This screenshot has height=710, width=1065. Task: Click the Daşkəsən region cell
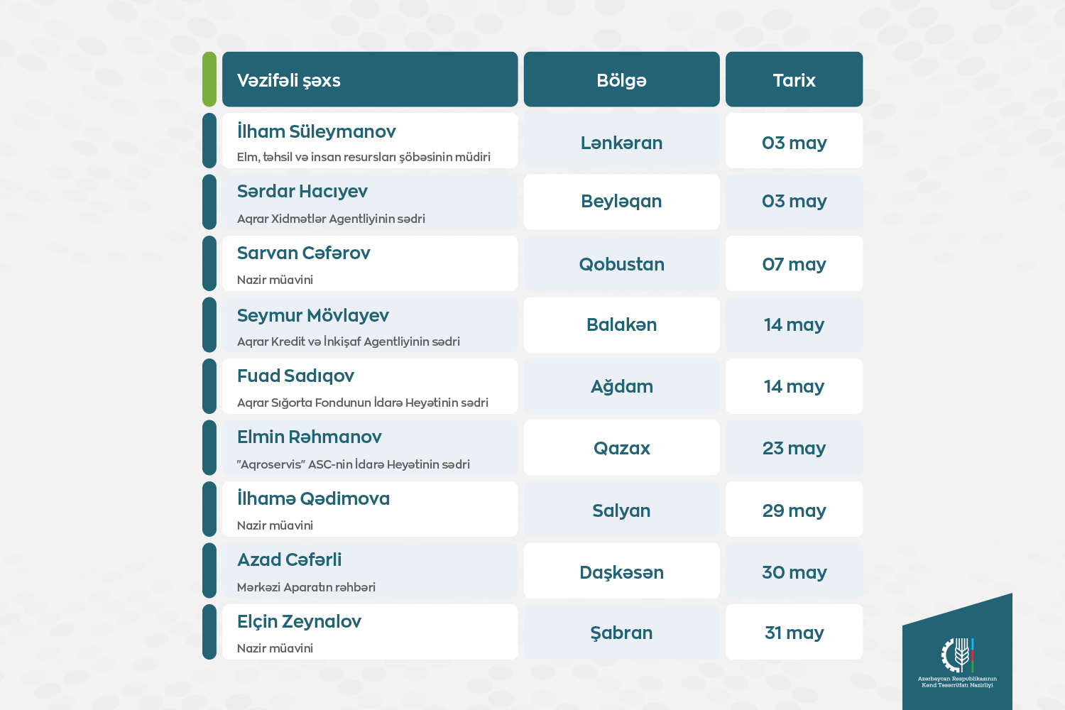[x=621, y=570]
